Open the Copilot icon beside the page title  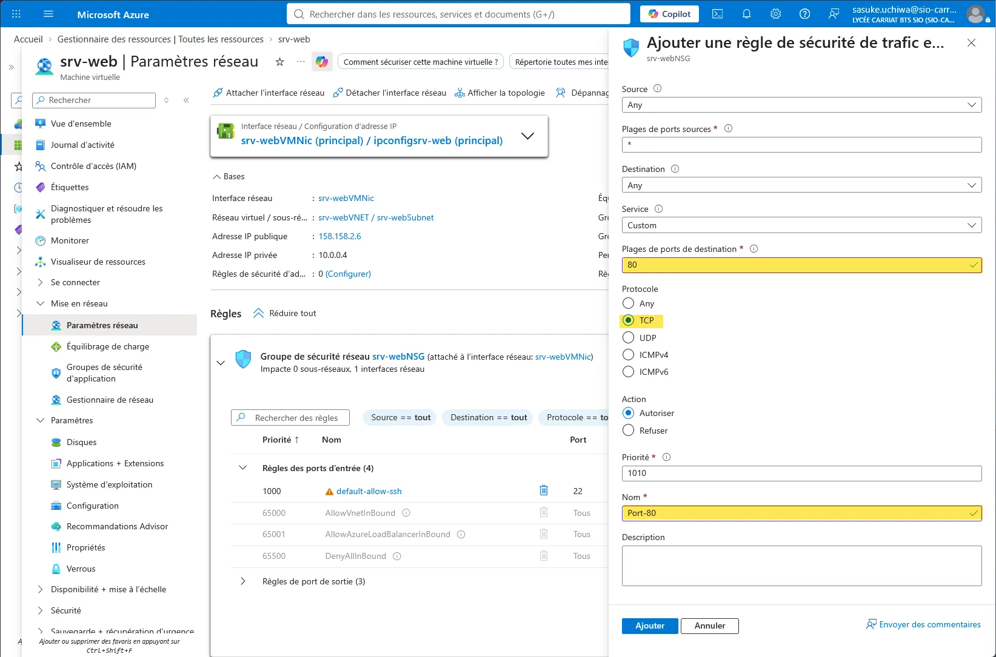[x=322, y=62]
